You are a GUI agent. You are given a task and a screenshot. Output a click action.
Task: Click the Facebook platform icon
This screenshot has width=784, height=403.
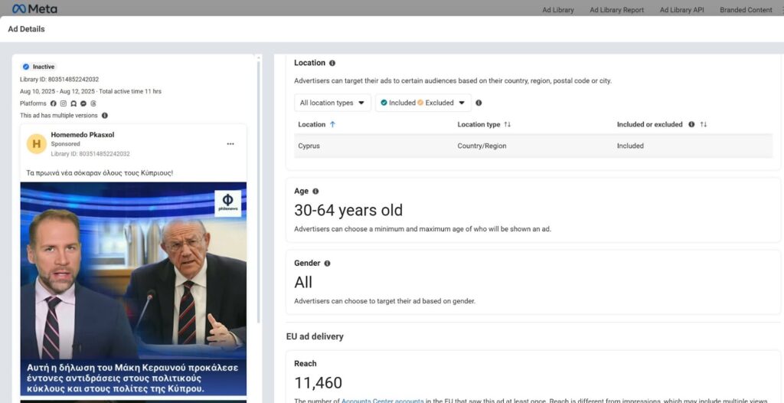coord(54,103)
